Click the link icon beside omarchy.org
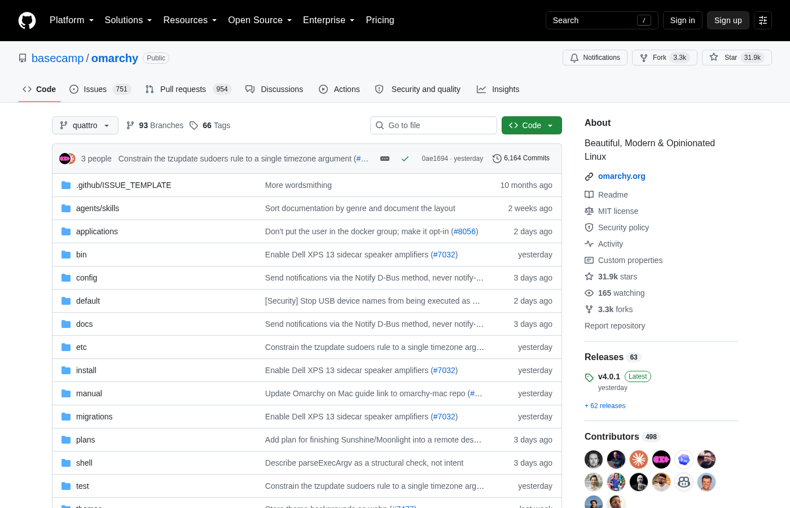790x508 pixels. tap(589, 177)
